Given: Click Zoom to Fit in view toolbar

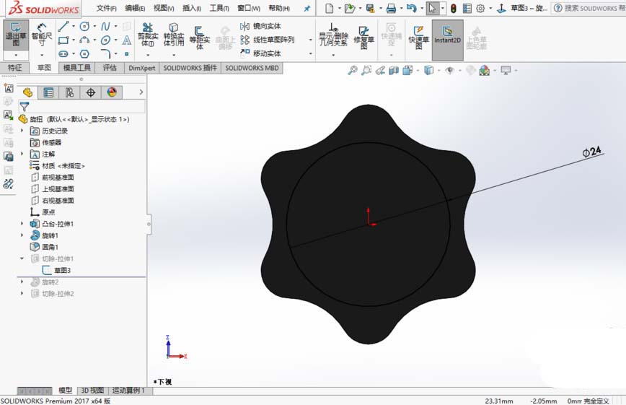Looking at the screenshot, I should point(352,70).
